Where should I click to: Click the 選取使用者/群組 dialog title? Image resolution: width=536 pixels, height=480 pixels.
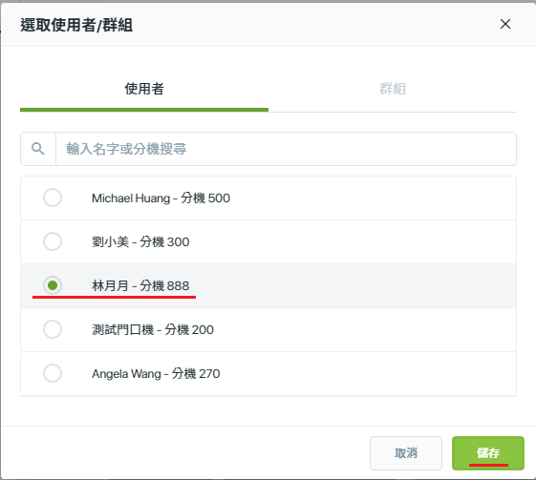pos(76,25)
